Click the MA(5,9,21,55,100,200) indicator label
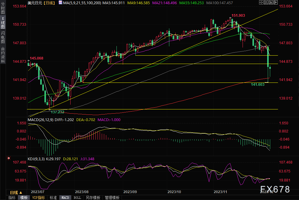Screen dimensions: 299x200 click(81, 3)
